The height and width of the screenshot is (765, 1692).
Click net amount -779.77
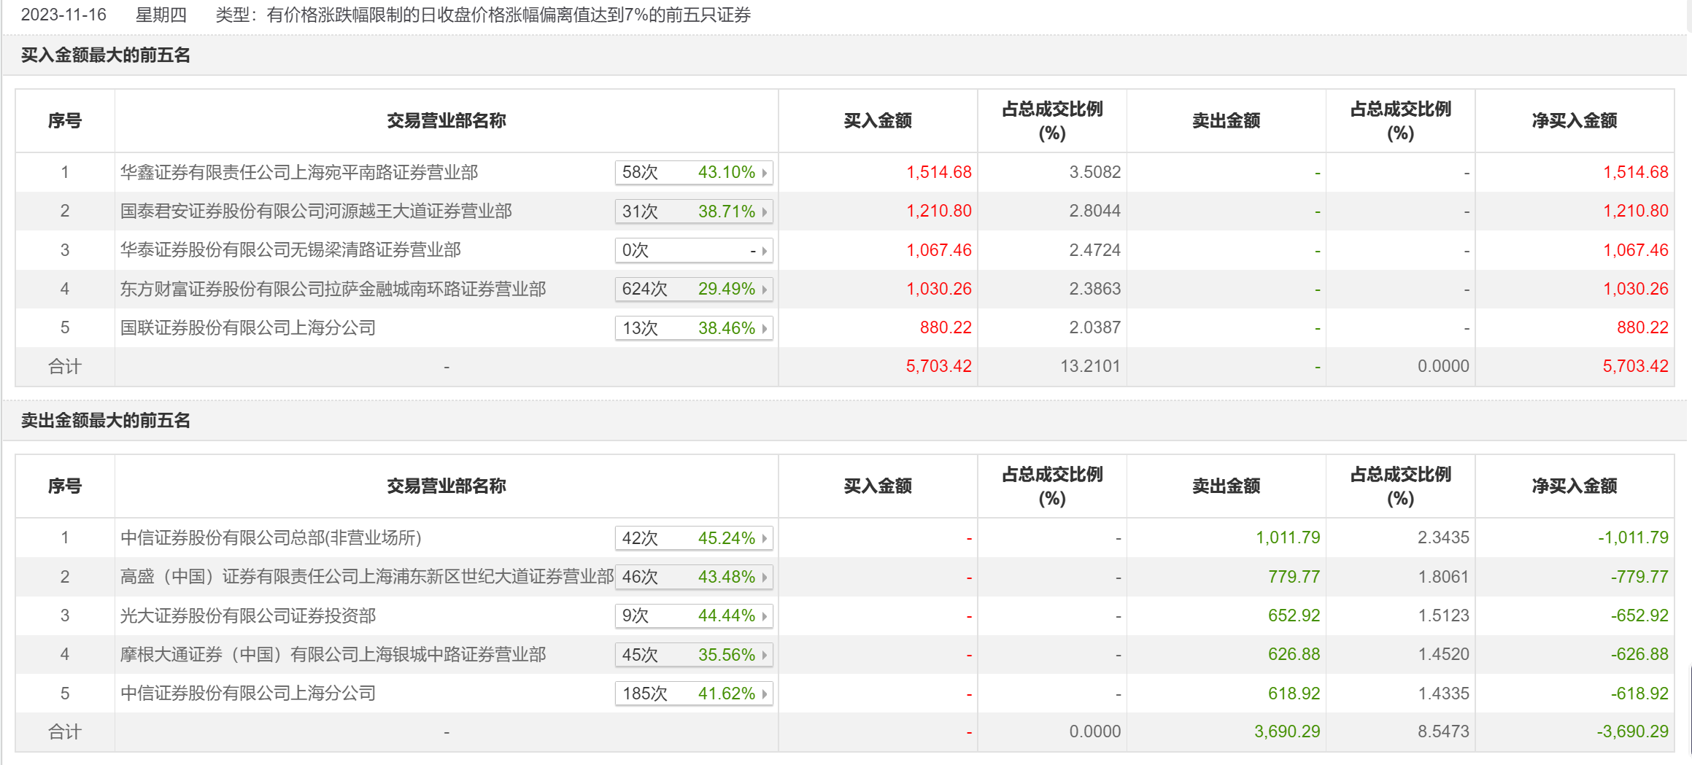(x=1639, y=577)
